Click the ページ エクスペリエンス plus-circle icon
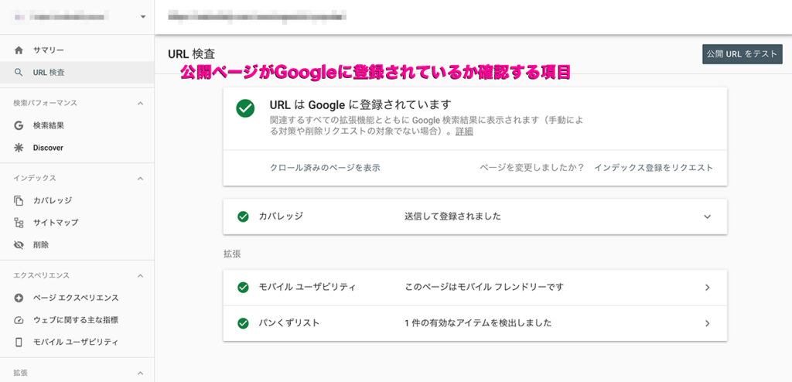Image resolution: width=792 pixels, height=382 pixels. tap(19, 298)
